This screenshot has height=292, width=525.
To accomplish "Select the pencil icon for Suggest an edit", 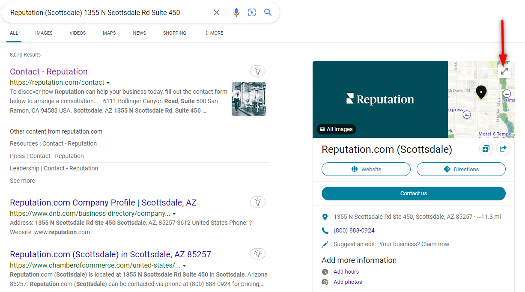I will 325,244.
